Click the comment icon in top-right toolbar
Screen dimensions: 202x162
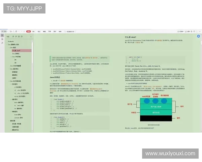[194, 31]
